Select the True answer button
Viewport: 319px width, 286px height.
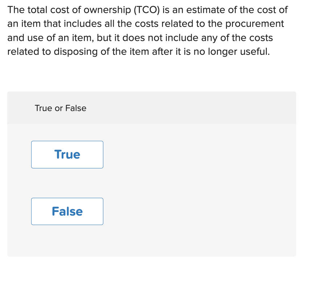click(x=67, y=155)
